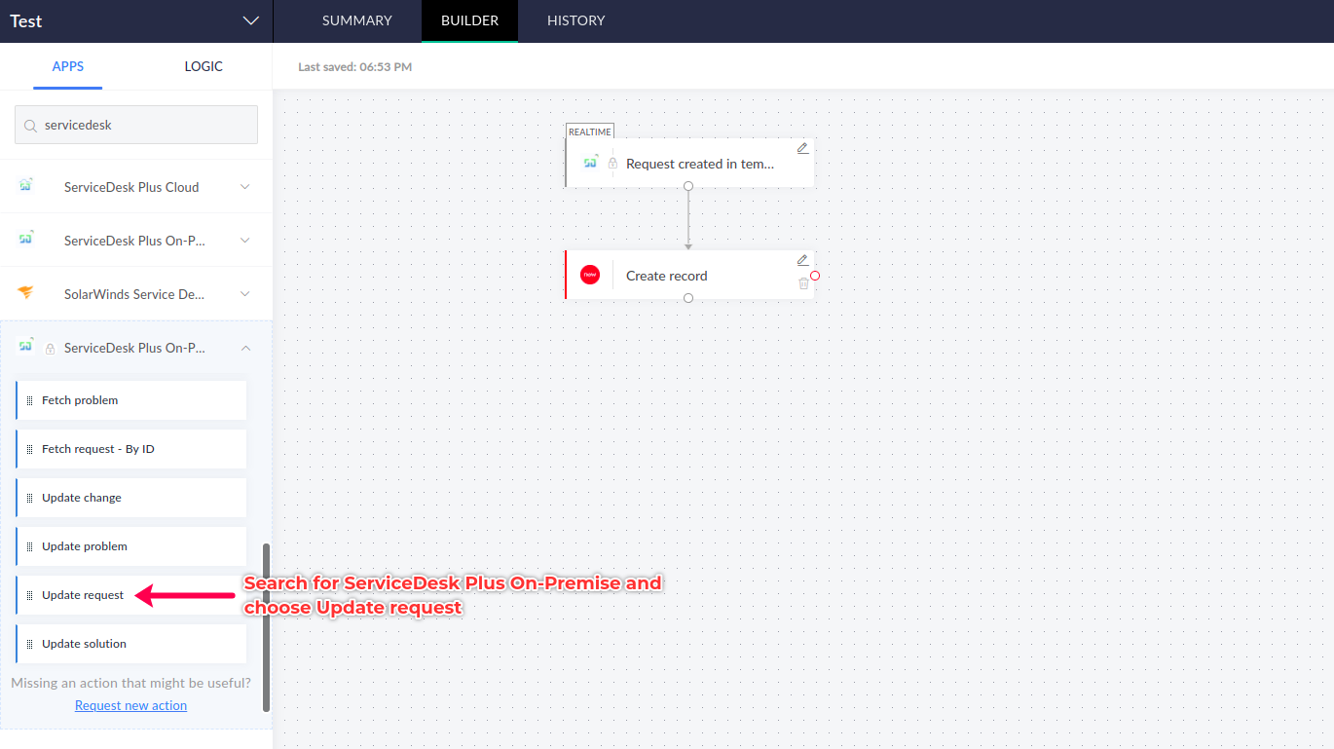Click the lock icon on the trigger node
Viewport: 1334px width, 749px height.
point(612,164)
